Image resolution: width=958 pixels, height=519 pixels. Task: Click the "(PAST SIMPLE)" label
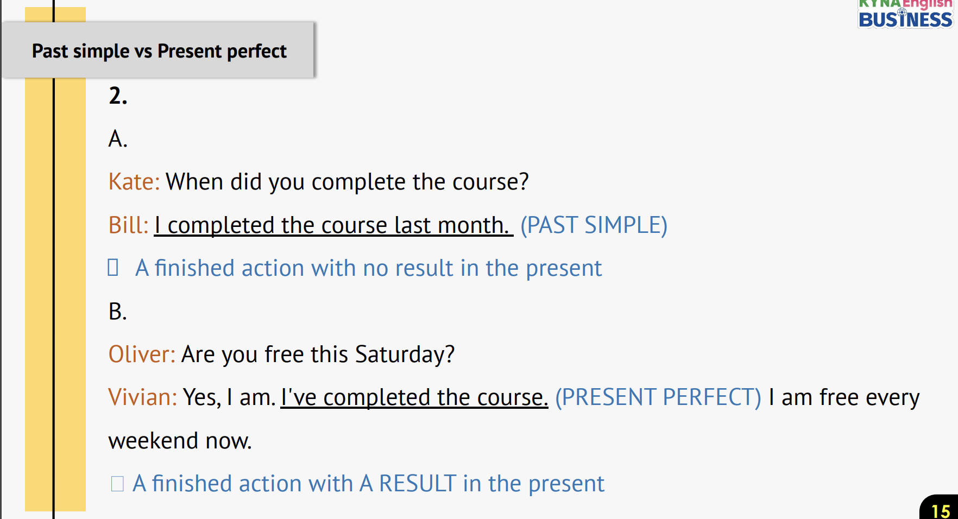[x=594, y=225]
